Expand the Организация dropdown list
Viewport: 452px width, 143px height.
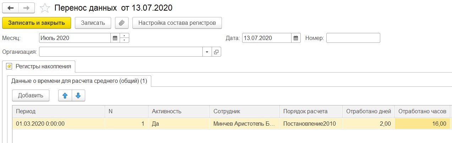tap(207, 52)
